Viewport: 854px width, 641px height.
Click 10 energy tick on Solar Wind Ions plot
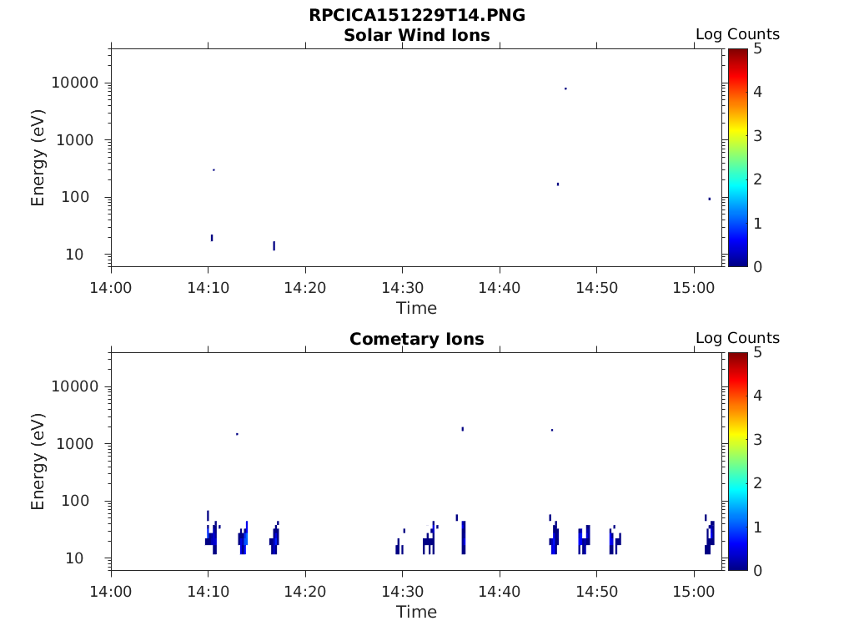pos(74,255)
